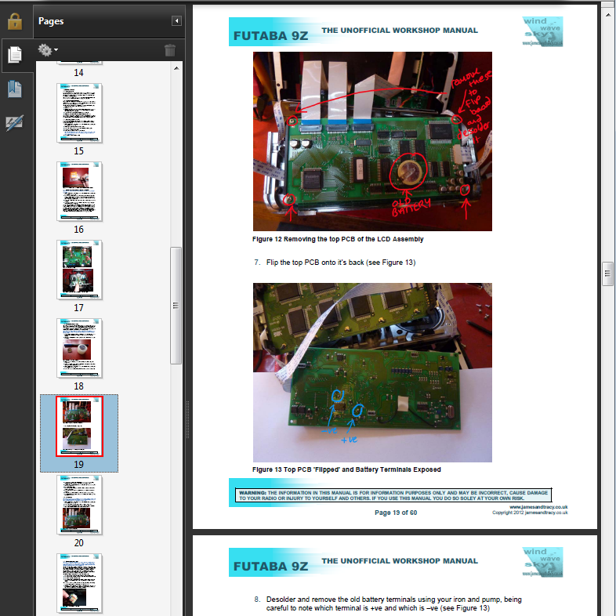Jump to the page 16 thumbnail
This screenshot has width=616, height=616.
[x=79, y=190]
